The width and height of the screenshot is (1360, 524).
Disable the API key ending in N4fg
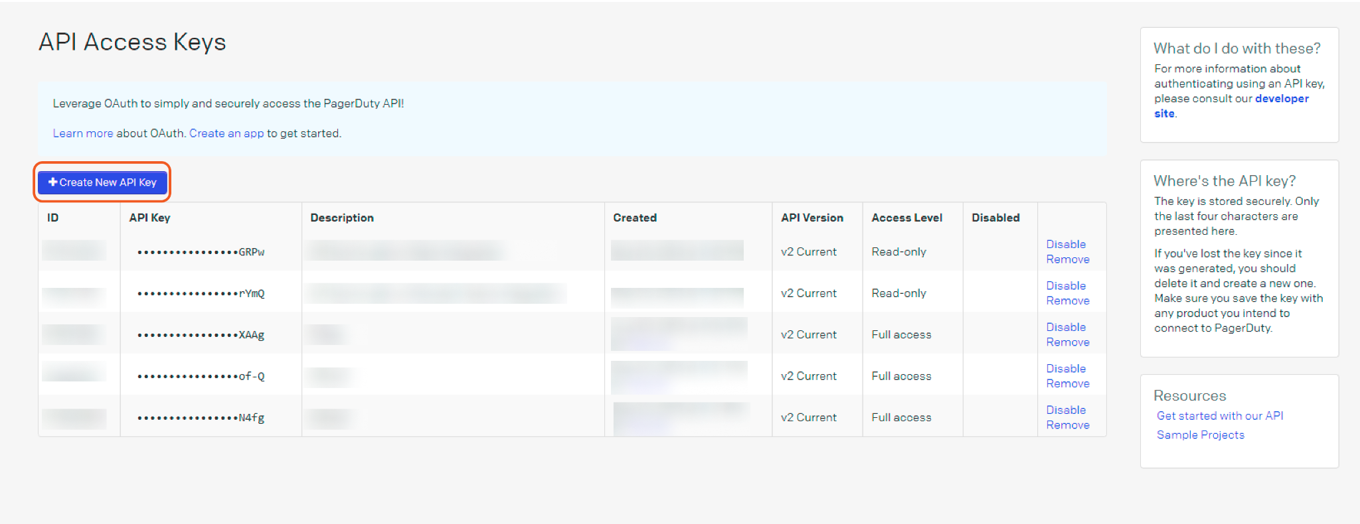click(1066, 410)
